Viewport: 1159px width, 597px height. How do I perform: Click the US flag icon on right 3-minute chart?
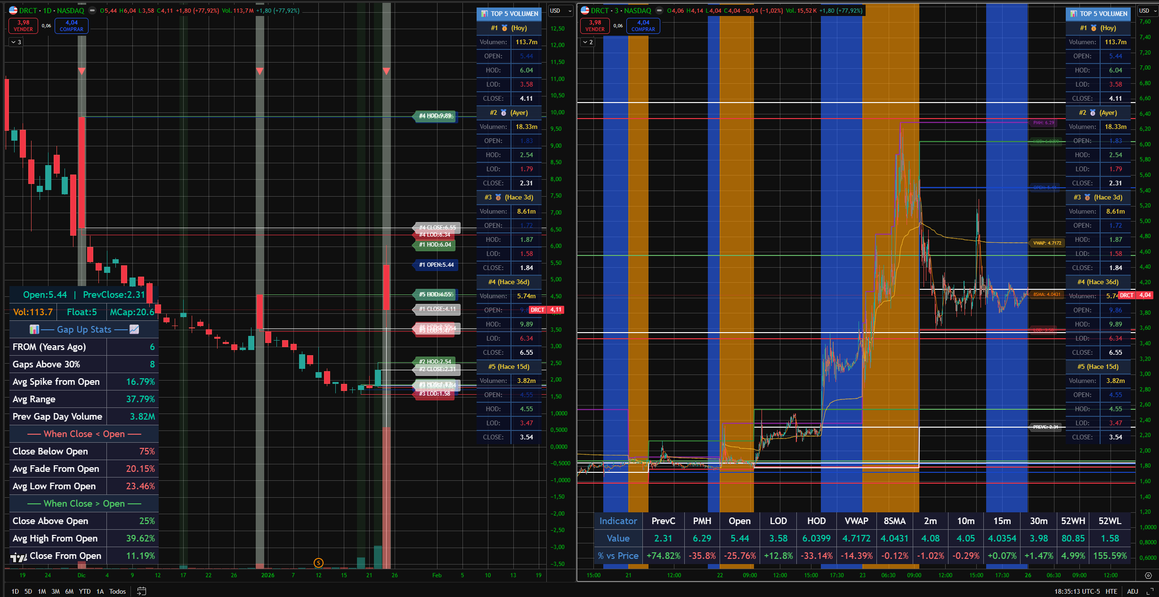[x=585, y=10]
